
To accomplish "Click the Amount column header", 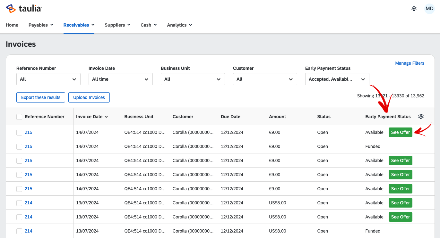I will 277,117.
